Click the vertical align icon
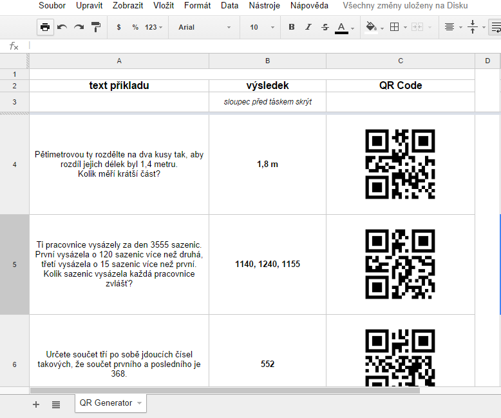Viewport: 501px width, 418px height. pos(473,27)
